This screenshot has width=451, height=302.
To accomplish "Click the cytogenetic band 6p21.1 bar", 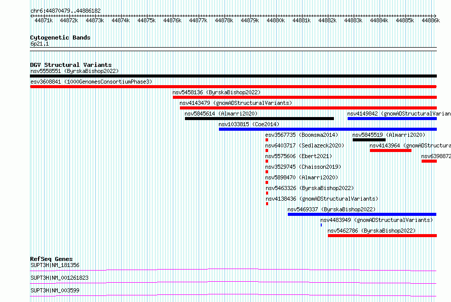I will [233, 49].
